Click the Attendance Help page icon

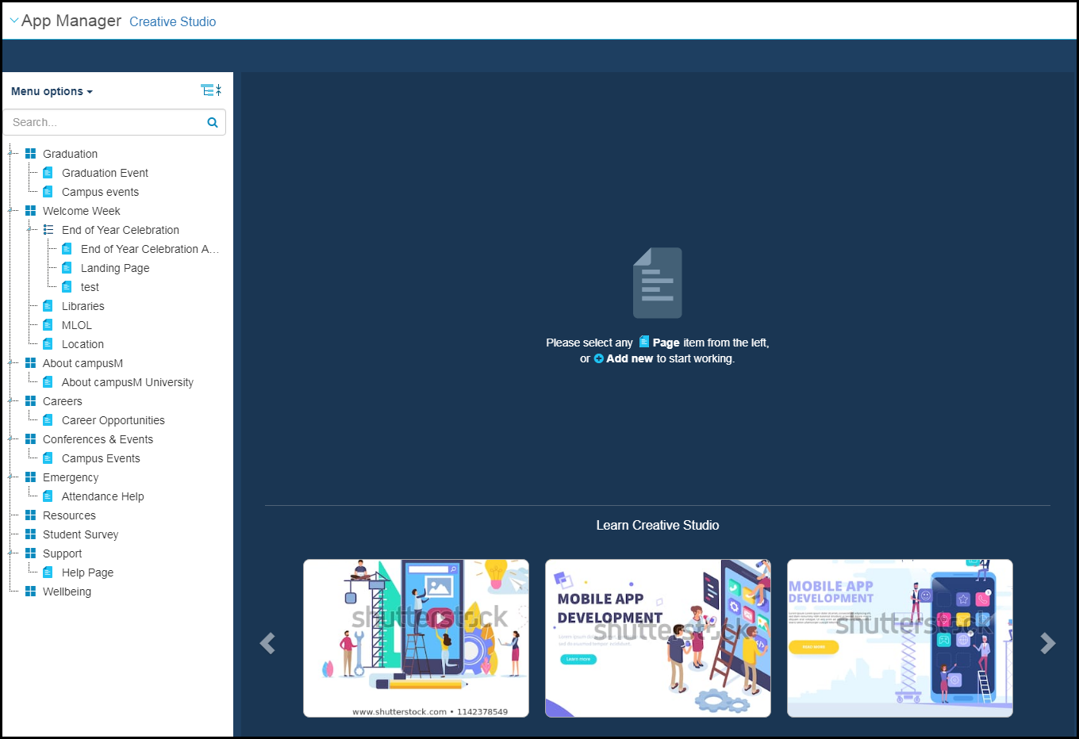(x=48, y=496)
